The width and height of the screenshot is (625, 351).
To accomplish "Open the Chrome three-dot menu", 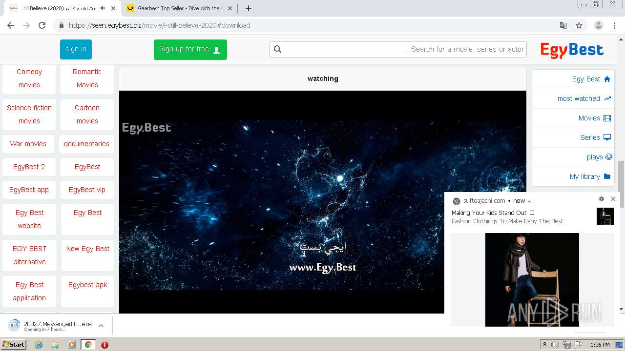I will tap(614, 25).
